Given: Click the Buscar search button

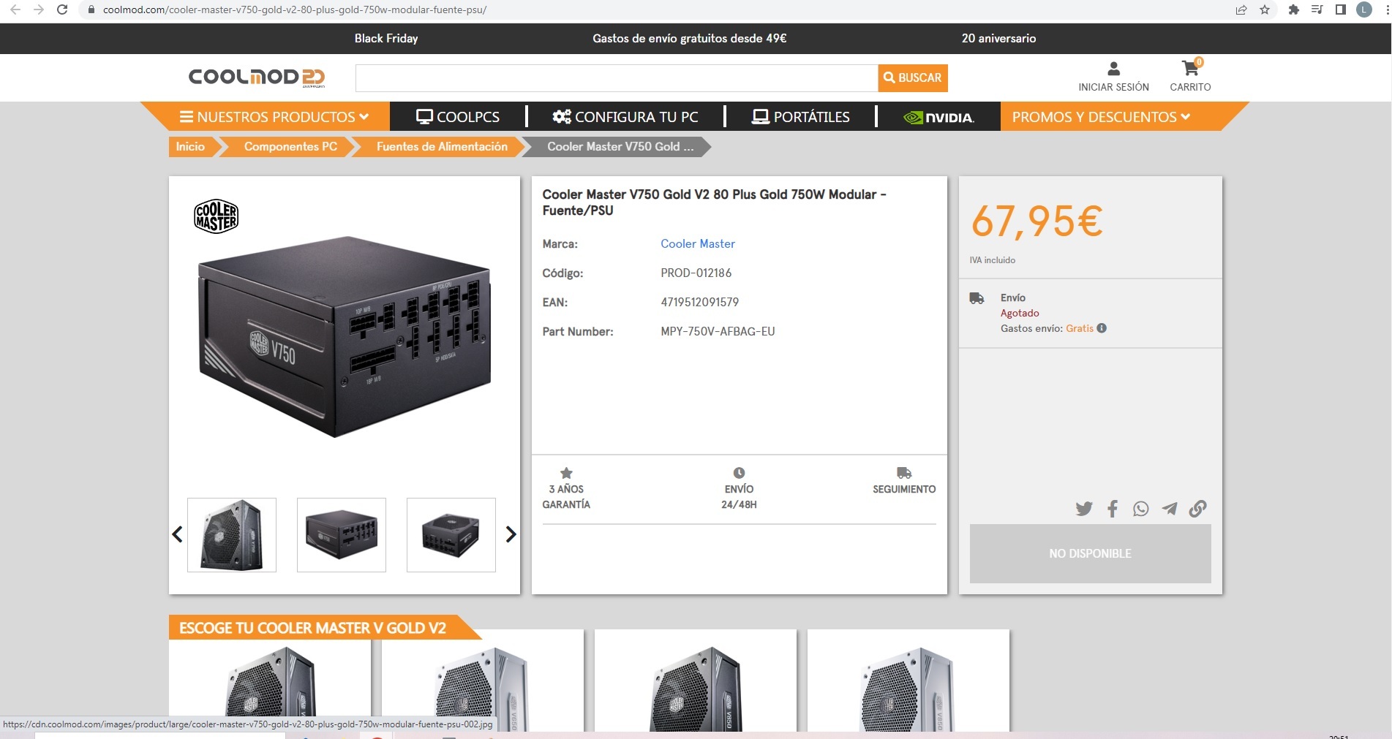Looking at the screenshot, I should coord(912,77).
